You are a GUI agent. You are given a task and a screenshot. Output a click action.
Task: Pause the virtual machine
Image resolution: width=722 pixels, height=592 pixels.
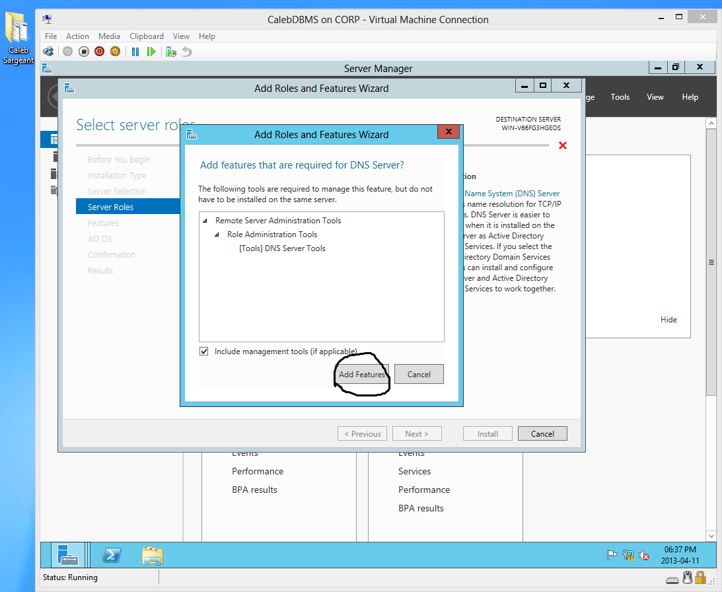(135, 52)
